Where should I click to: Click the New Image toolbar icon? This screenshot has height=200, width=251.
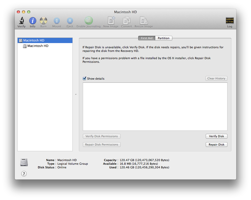(111, 20)
